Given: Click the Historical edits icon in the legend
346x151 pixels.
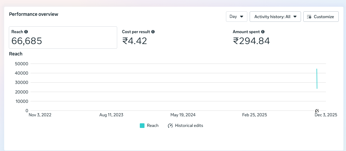Looking at the screenshot, I should 170,126.
